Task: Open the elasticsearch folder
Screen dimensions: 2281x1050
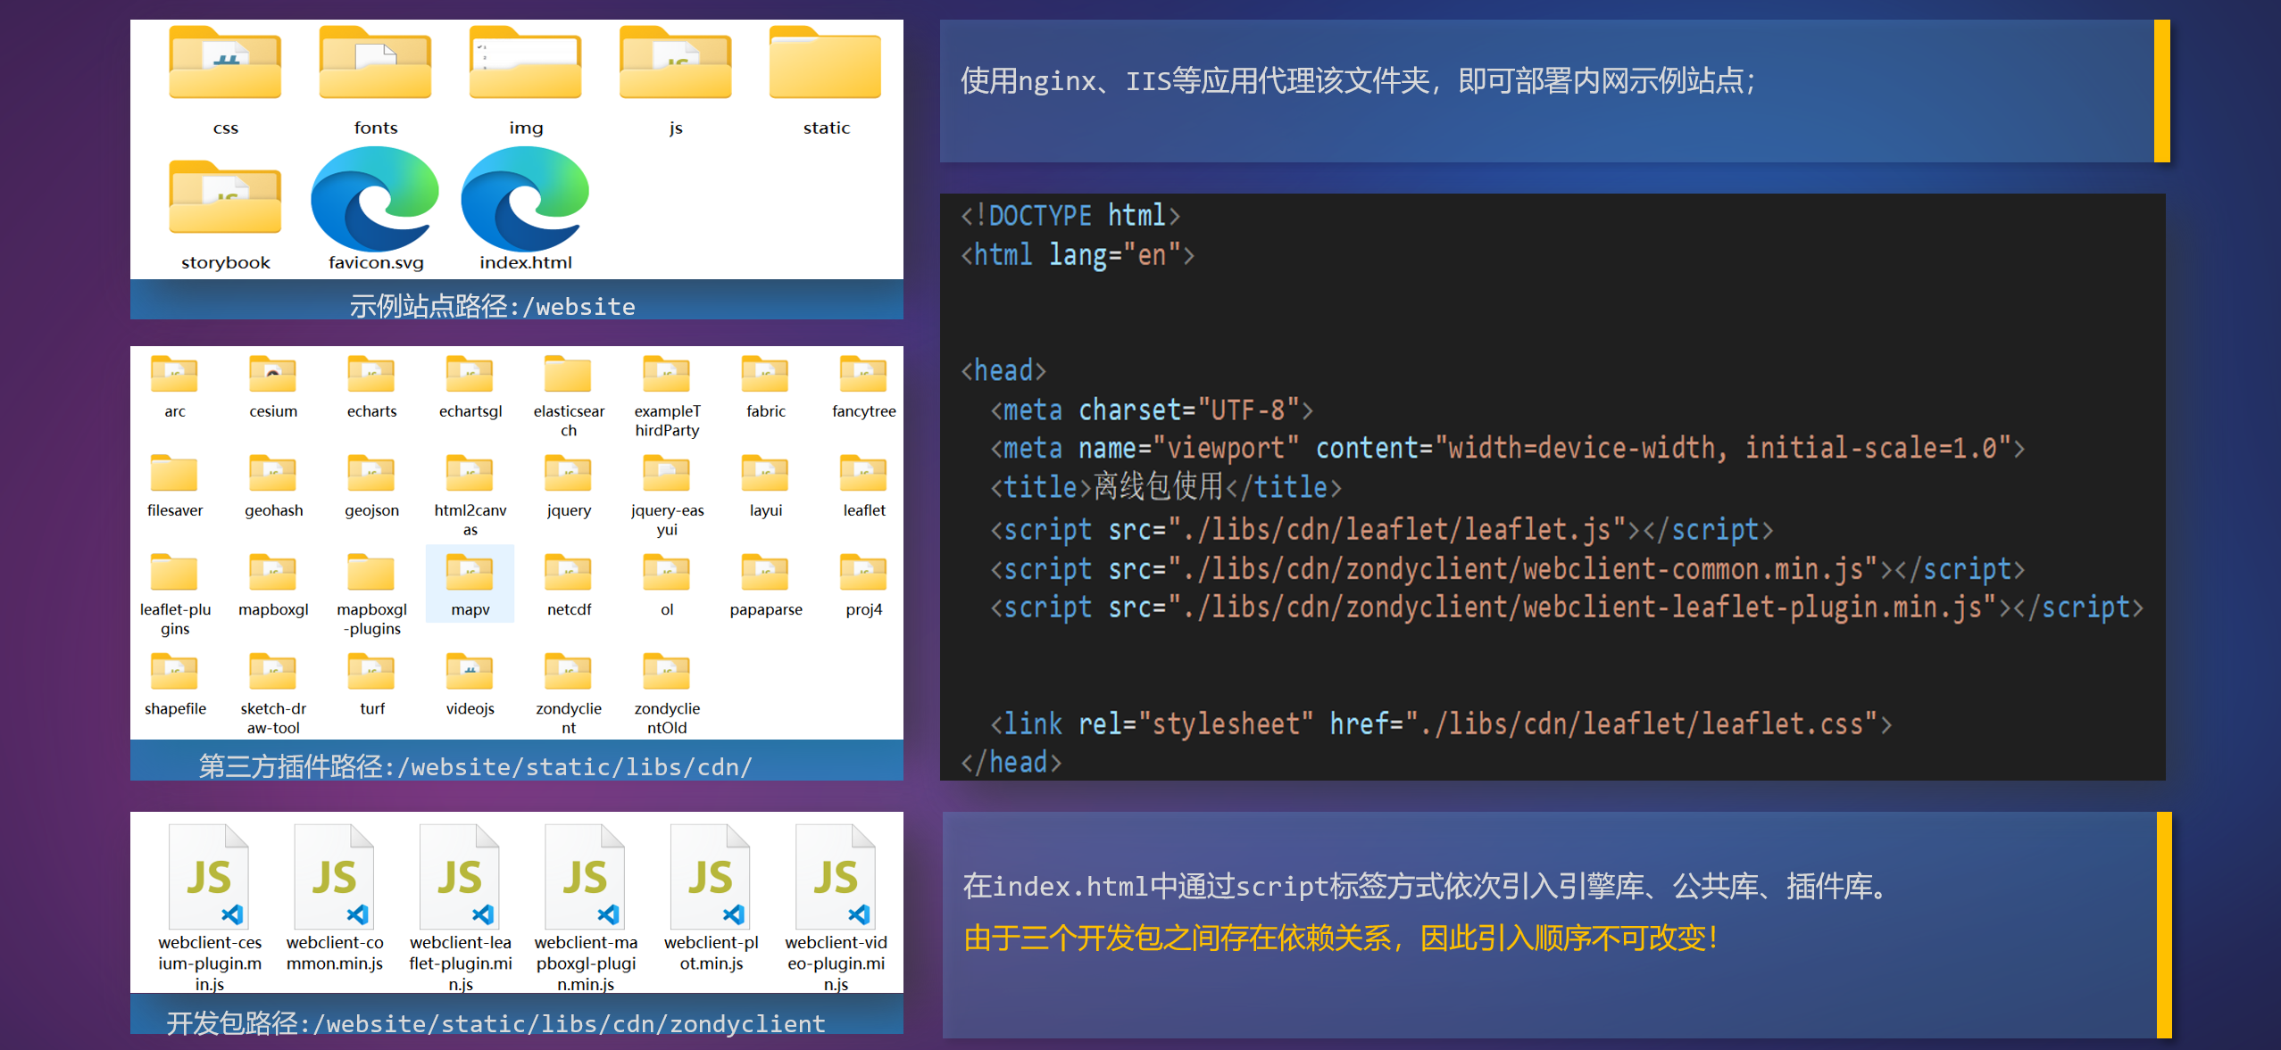Action: (568, 373)
